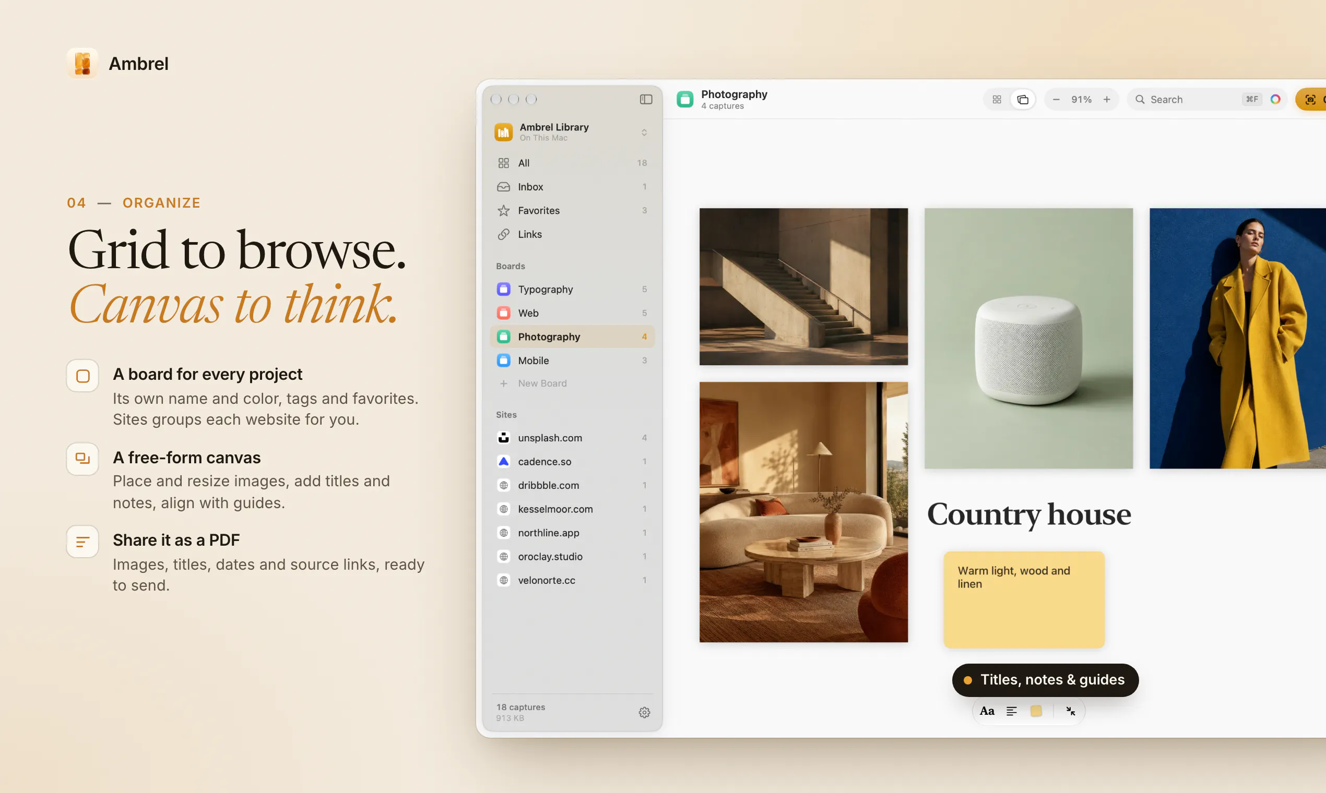Viewport: 1326px width, 793px height.
Task: Open the yellow note color swatch
Action: pos(1036,711)
